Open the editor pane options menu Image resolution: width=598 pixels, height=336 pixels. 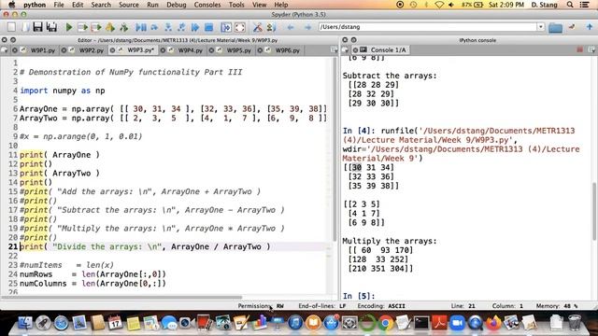(x=335, y=49)
